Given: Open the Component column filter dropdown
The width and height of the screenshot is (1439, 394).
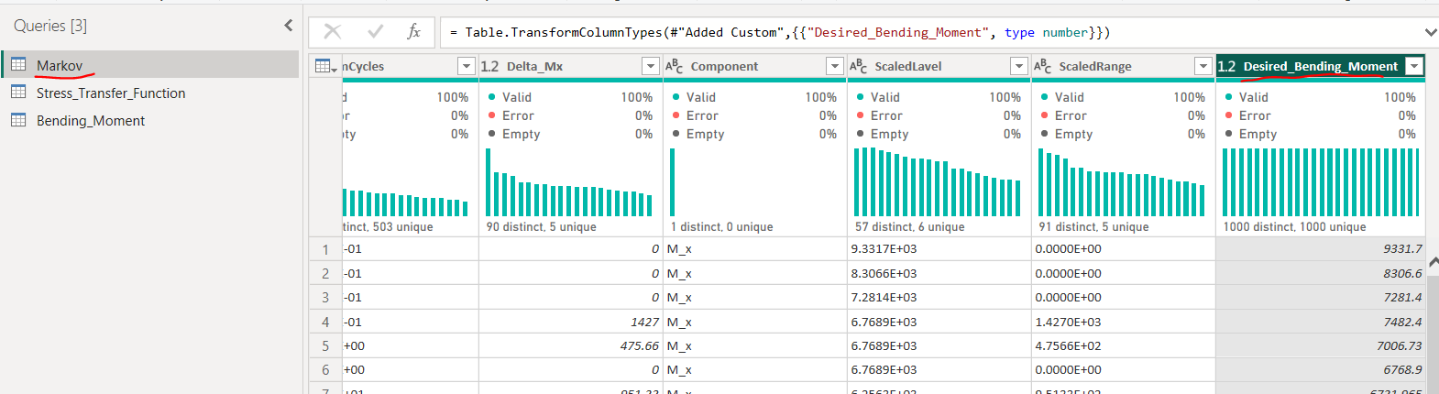Looking at the screenshot, I should click(x=835, y=66).
